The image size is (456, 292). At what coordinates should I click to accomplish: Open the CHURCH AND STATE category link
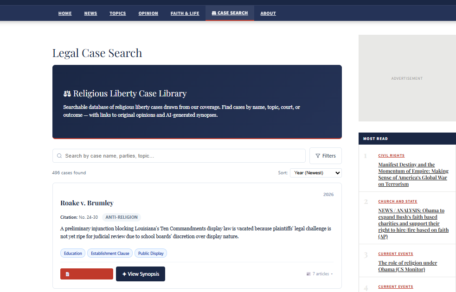(398, 201)
